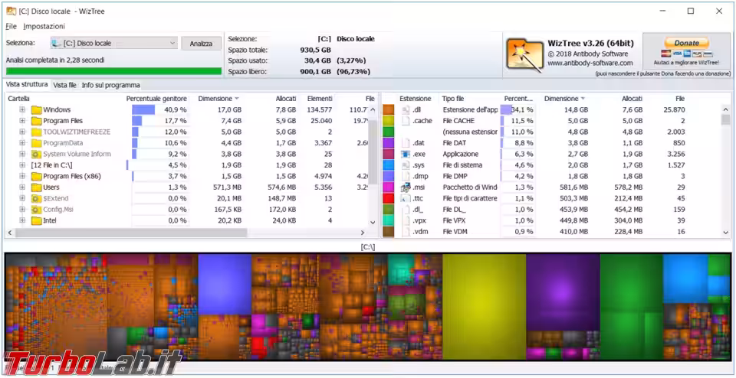
Task: Expand Program Files (x86) tree node
Action: (22, 176)
